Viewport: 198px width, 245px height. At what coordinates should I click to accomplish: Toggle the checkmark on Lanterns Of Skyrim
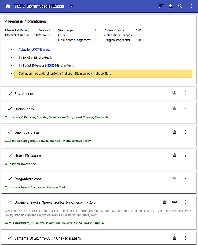coord(10,238)
